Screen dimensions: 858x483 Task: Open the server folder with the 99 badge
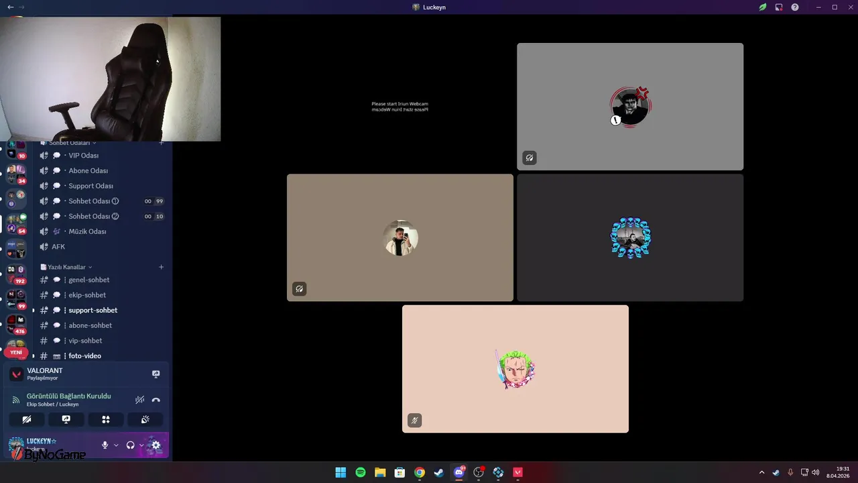click(x=16, y=299)
